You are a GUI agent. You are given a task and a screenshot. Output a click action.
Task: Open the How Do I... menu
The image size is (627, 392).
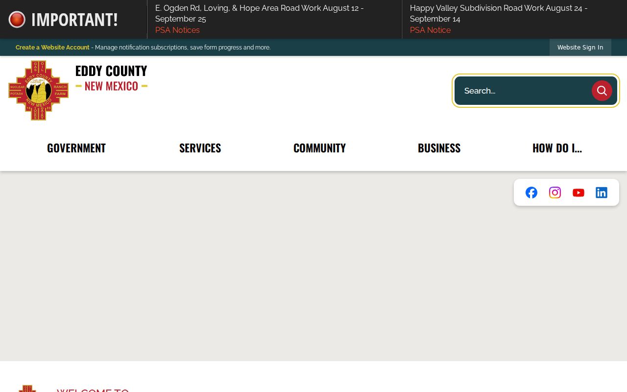[x=557, y=148]
